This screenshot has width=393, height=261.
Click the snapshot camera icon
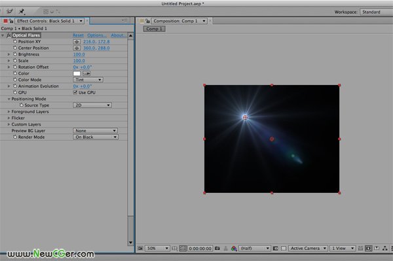point(217,248)
